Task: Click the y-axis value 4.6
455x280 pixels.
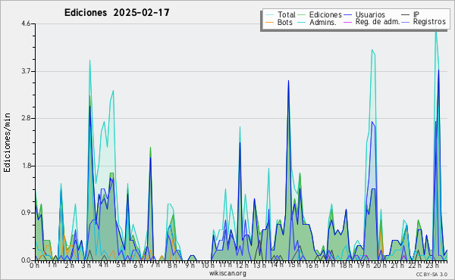Action: tap(26, 23)
